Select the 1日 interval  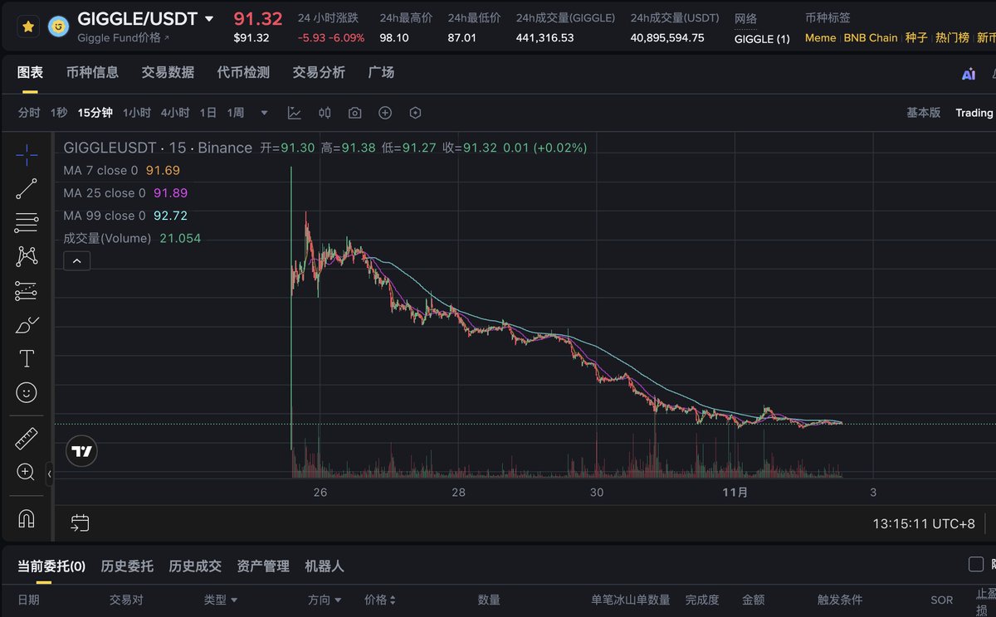[208, 113]
